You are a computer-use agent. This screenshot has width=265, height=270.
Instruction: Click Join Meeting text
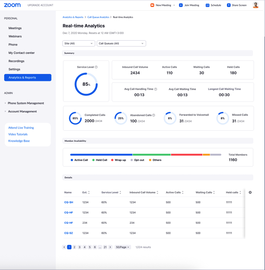click(x=192, y=5)
